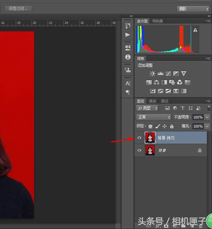Viewport: 212px width, 229px height.
Task: Add an Exposure adjustment
Action: click(176, 73)
